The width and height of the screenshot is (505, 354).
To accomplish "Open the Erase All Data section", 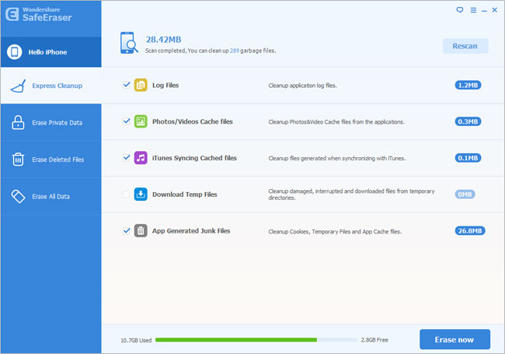I will coord(50,196).
